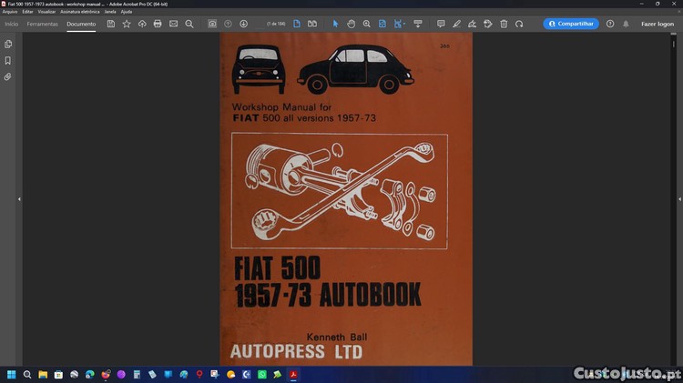Screen dimensions: 683x383
Task: Open the Assinatura eletrônica menu
Action: tap(80, 12)
